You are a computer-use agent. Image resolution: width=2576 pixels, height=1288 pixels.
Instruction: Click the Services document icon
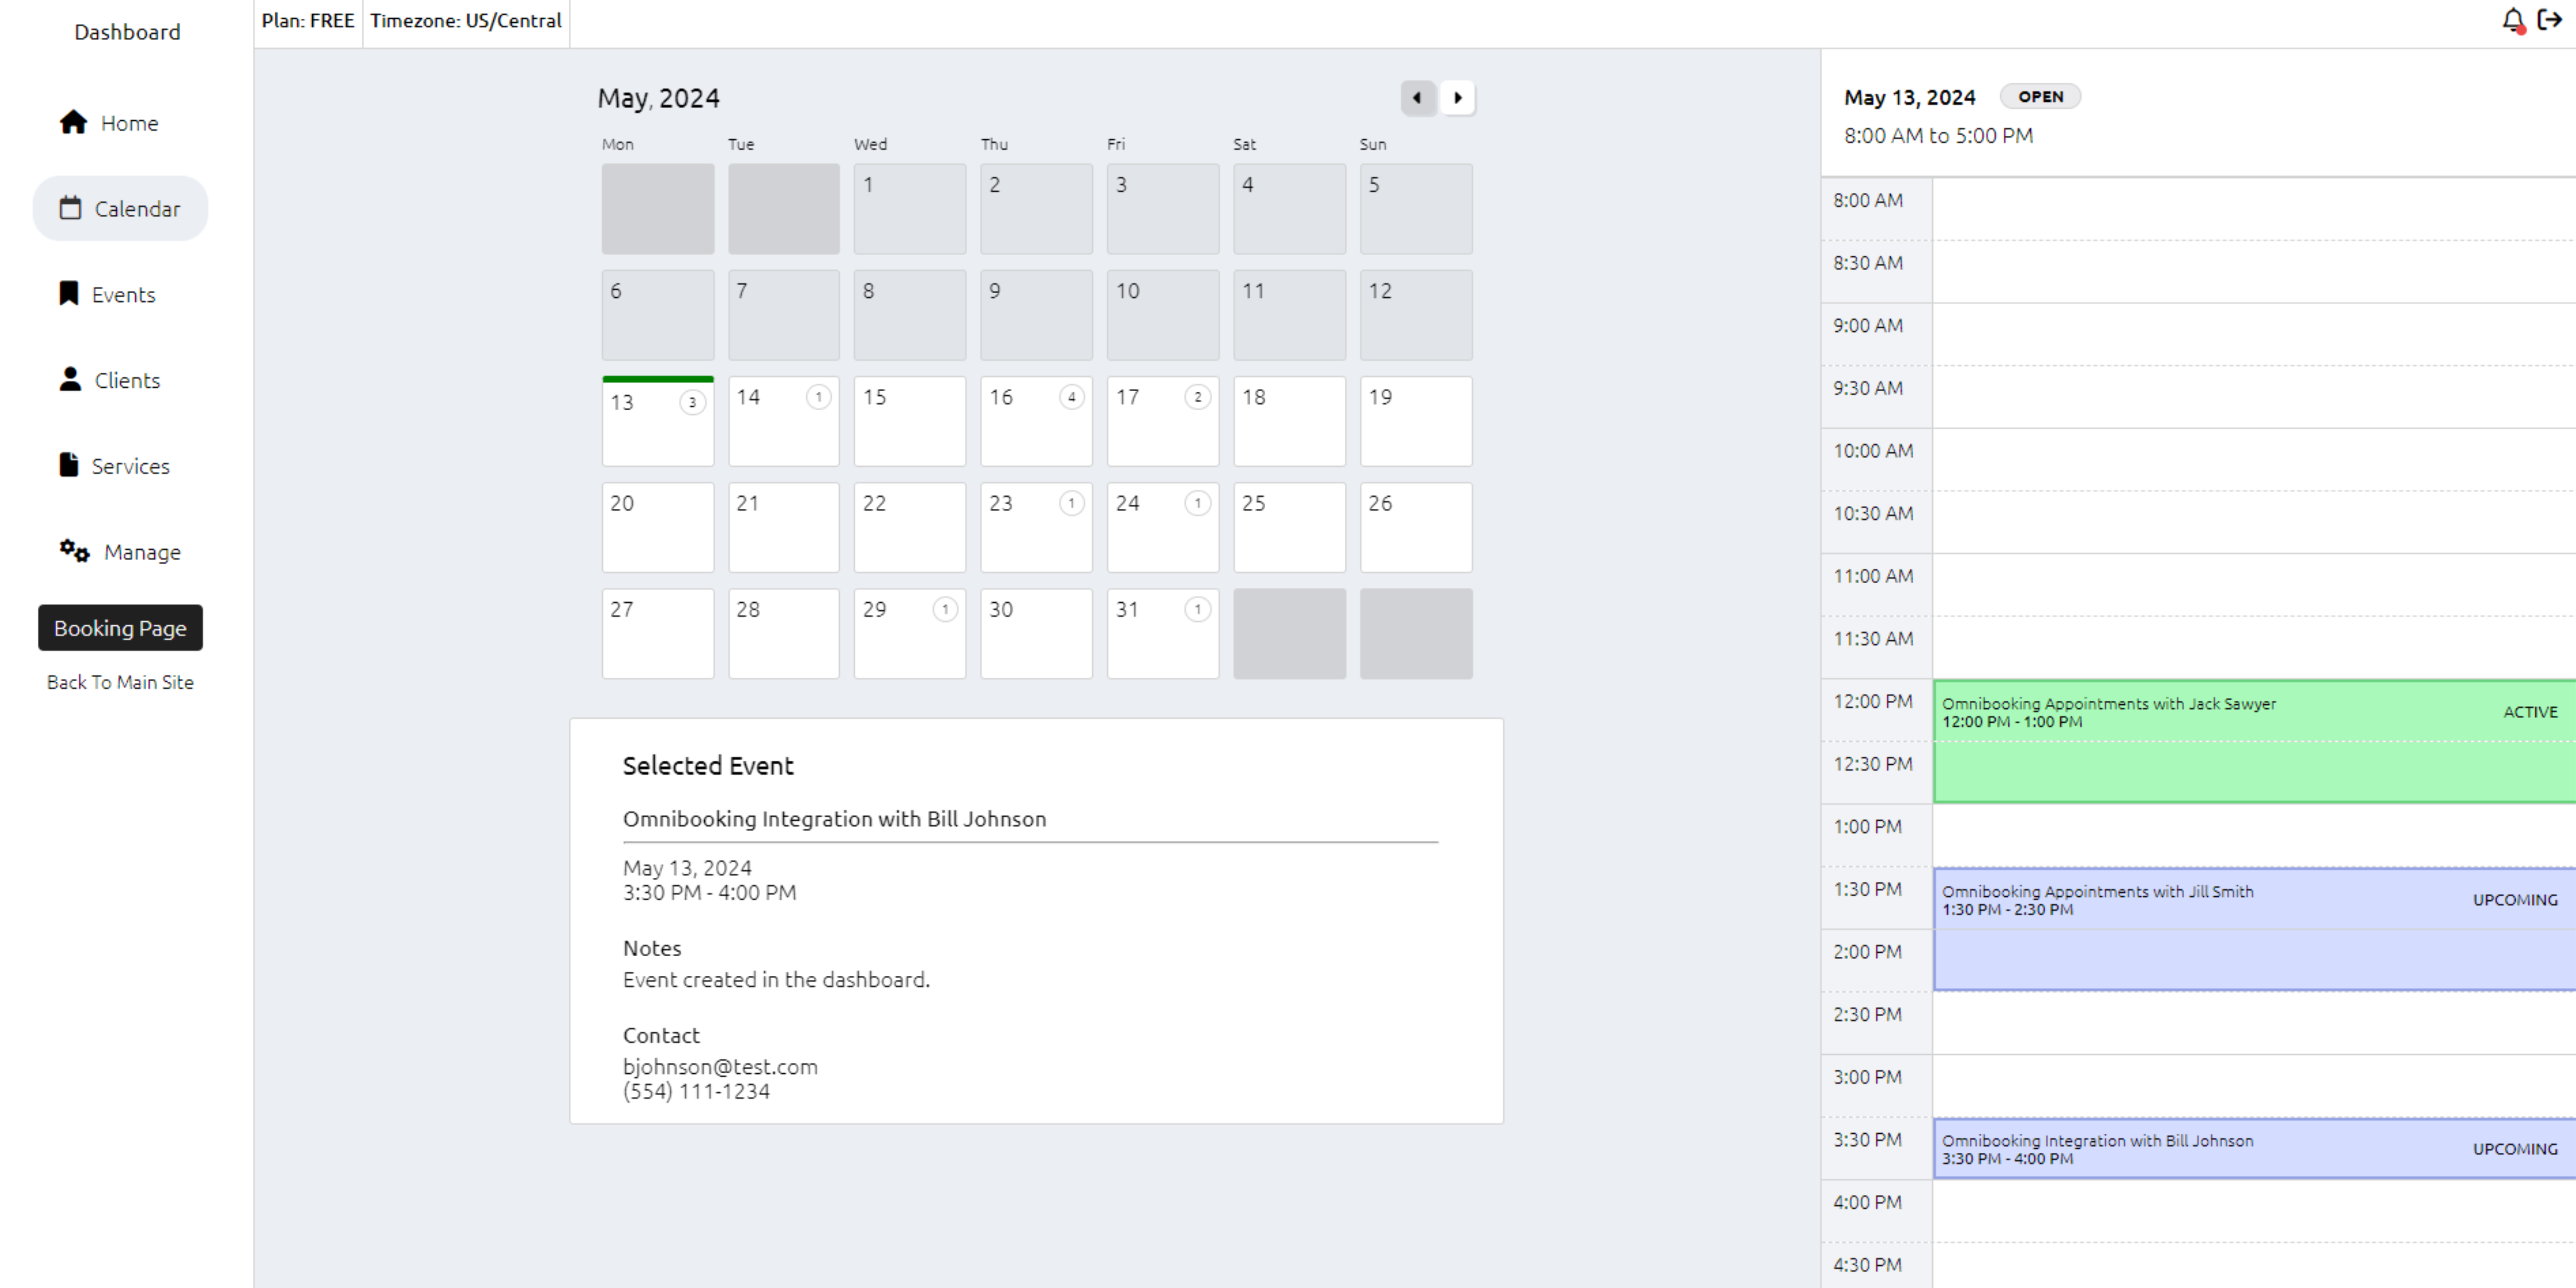(x=68, y=465)
